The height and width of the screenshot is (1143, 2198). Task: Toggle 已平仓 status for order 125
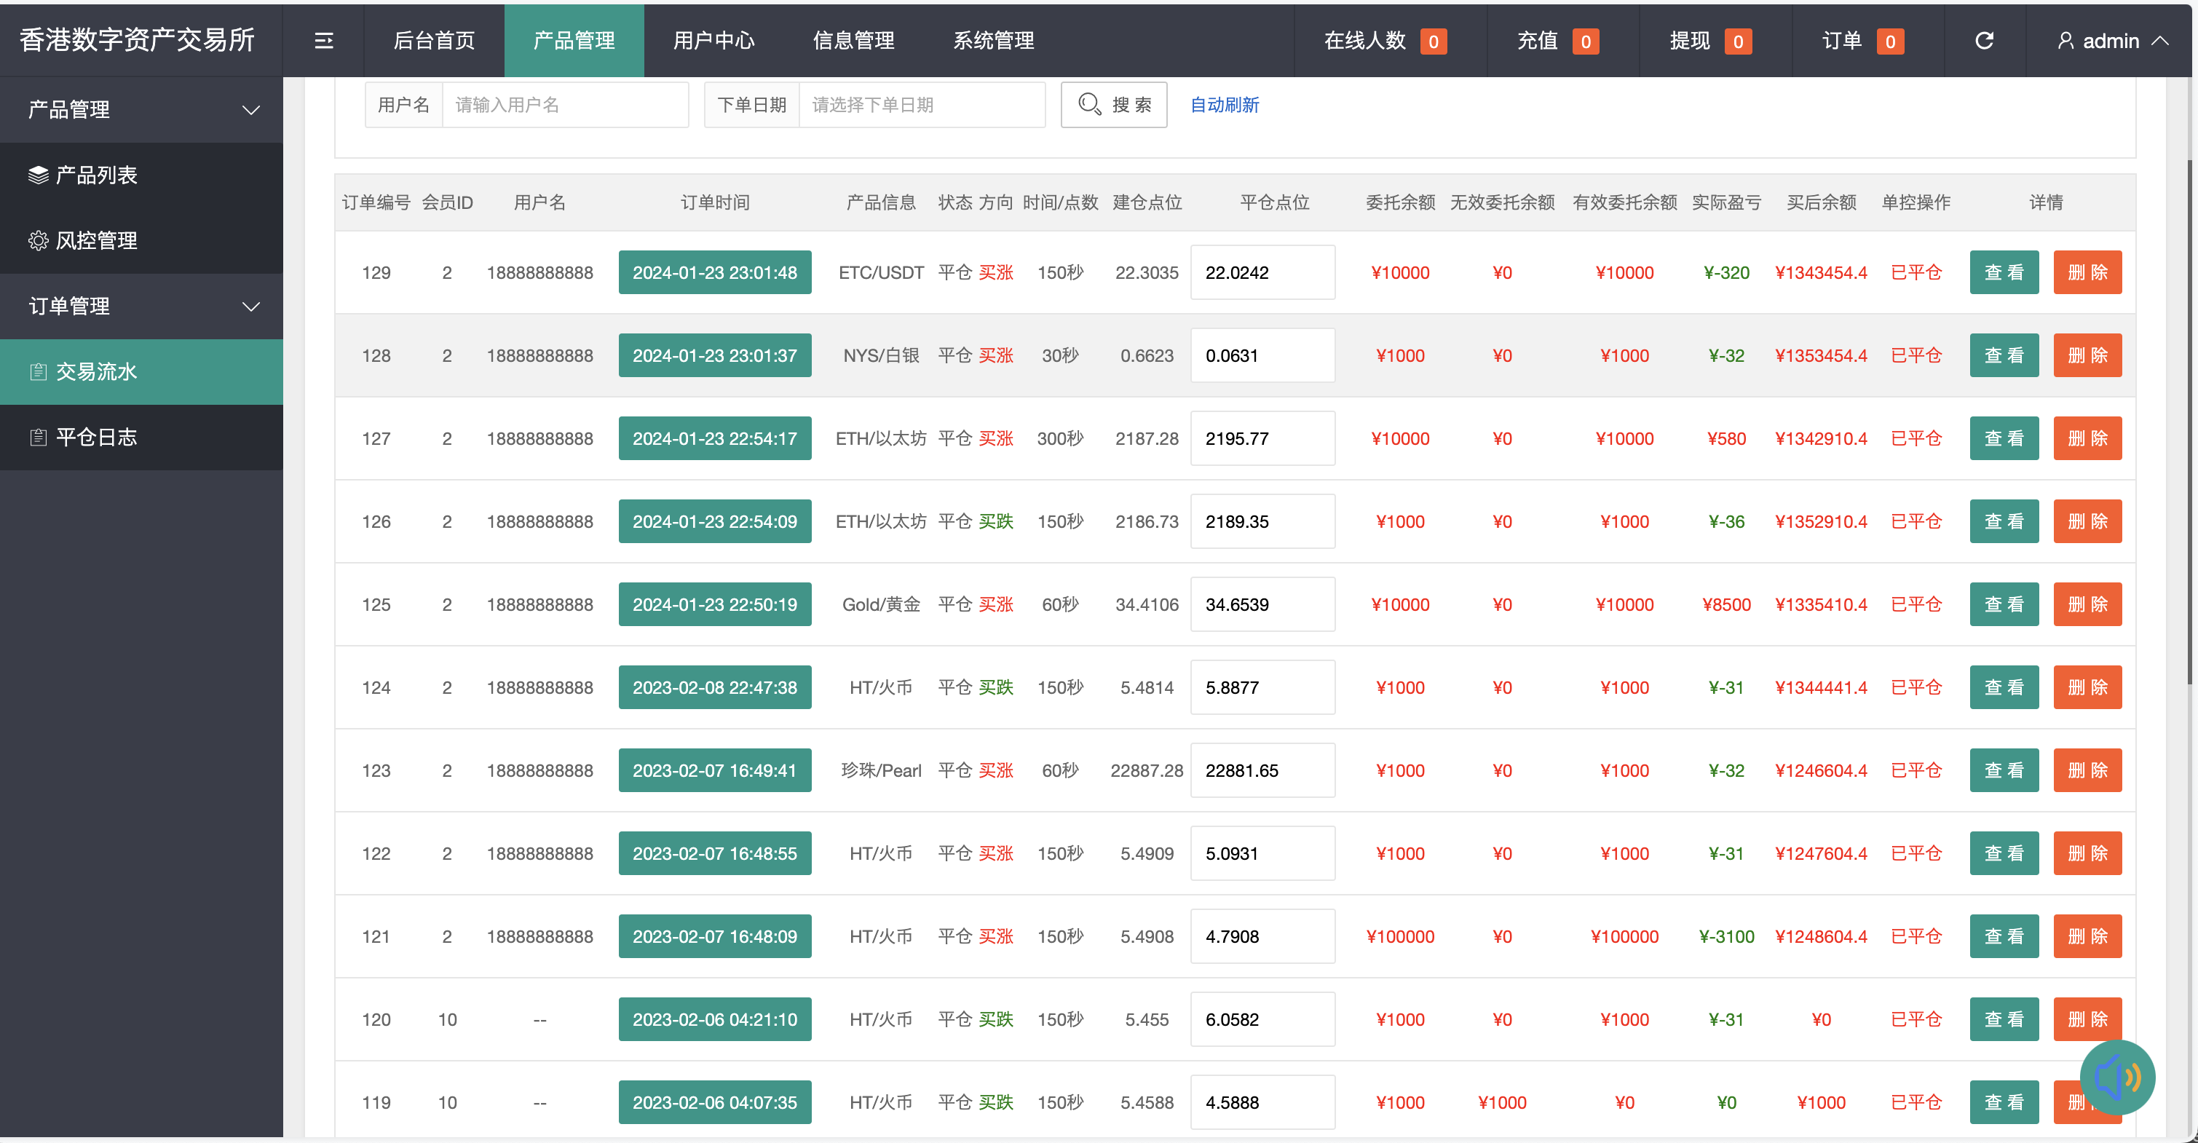click(1916, 604)
